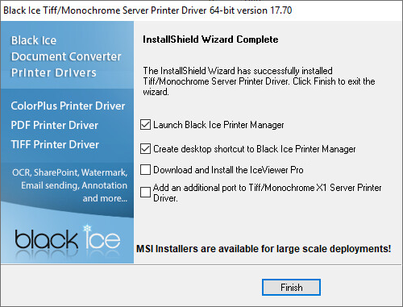Tick the Add an additional port checkbox
This screenshot has height=307, width=403.
pos(145,193)
